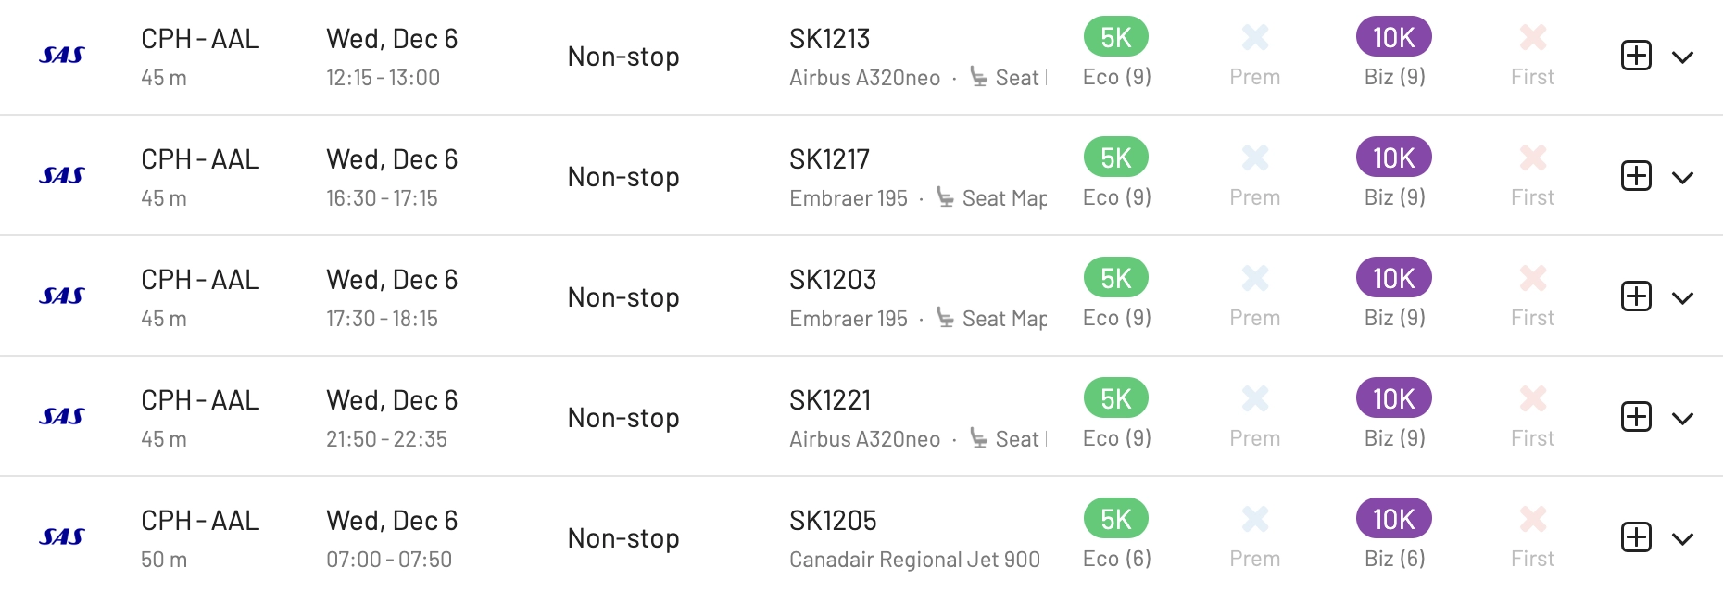1723x593 pixels.
Task: Click SAS logo on the SK1213 row
Action: pyautogui.click(x=62, y=56)
